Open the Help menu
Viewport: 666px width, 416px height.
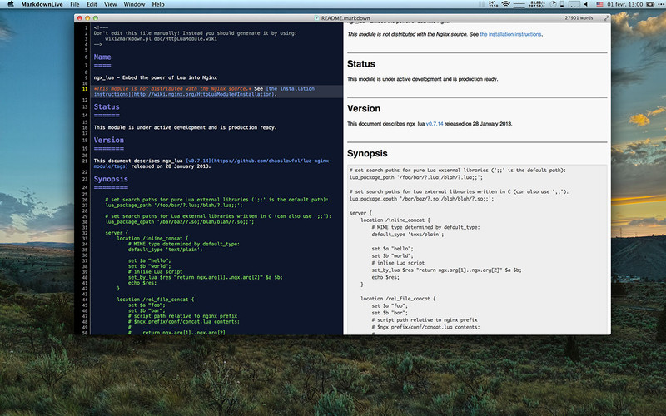158,4
